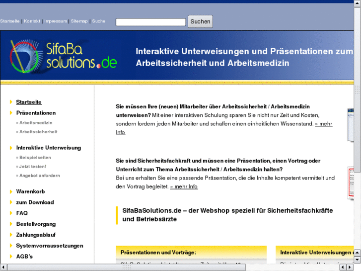The width and height of the screenshot is (361, 271).
Task: Open Interaktive Unterweisung in sidebar
Action: (49, 148)
